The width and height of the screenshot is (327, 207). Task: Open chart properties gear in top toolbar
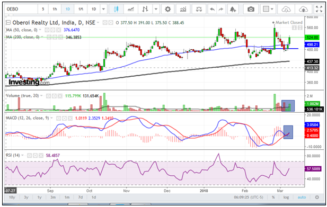click(167, 9)
